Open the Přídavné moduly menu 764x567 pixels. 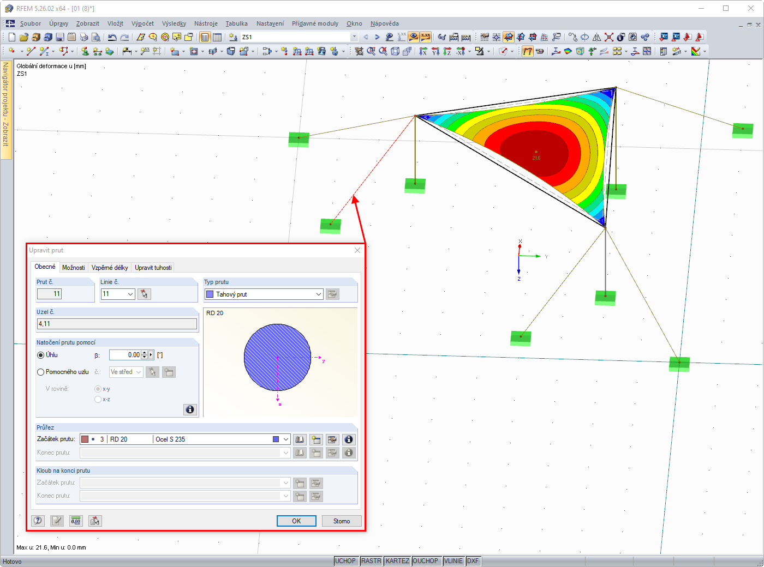click(315, 23)
